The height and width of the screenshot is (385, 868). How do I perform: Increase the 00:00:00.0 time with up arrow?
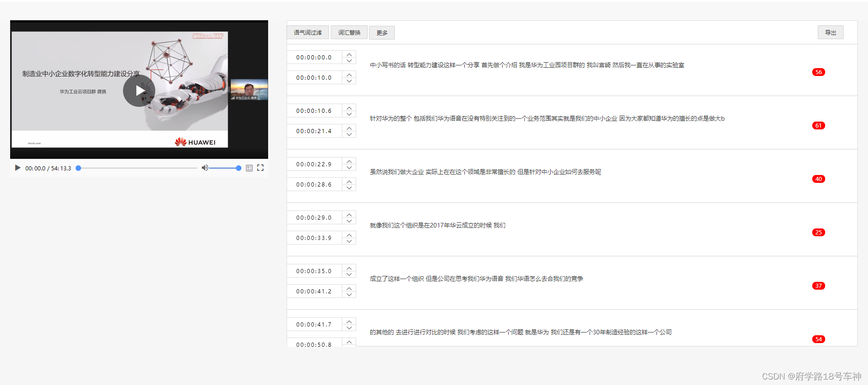(349, 54)
